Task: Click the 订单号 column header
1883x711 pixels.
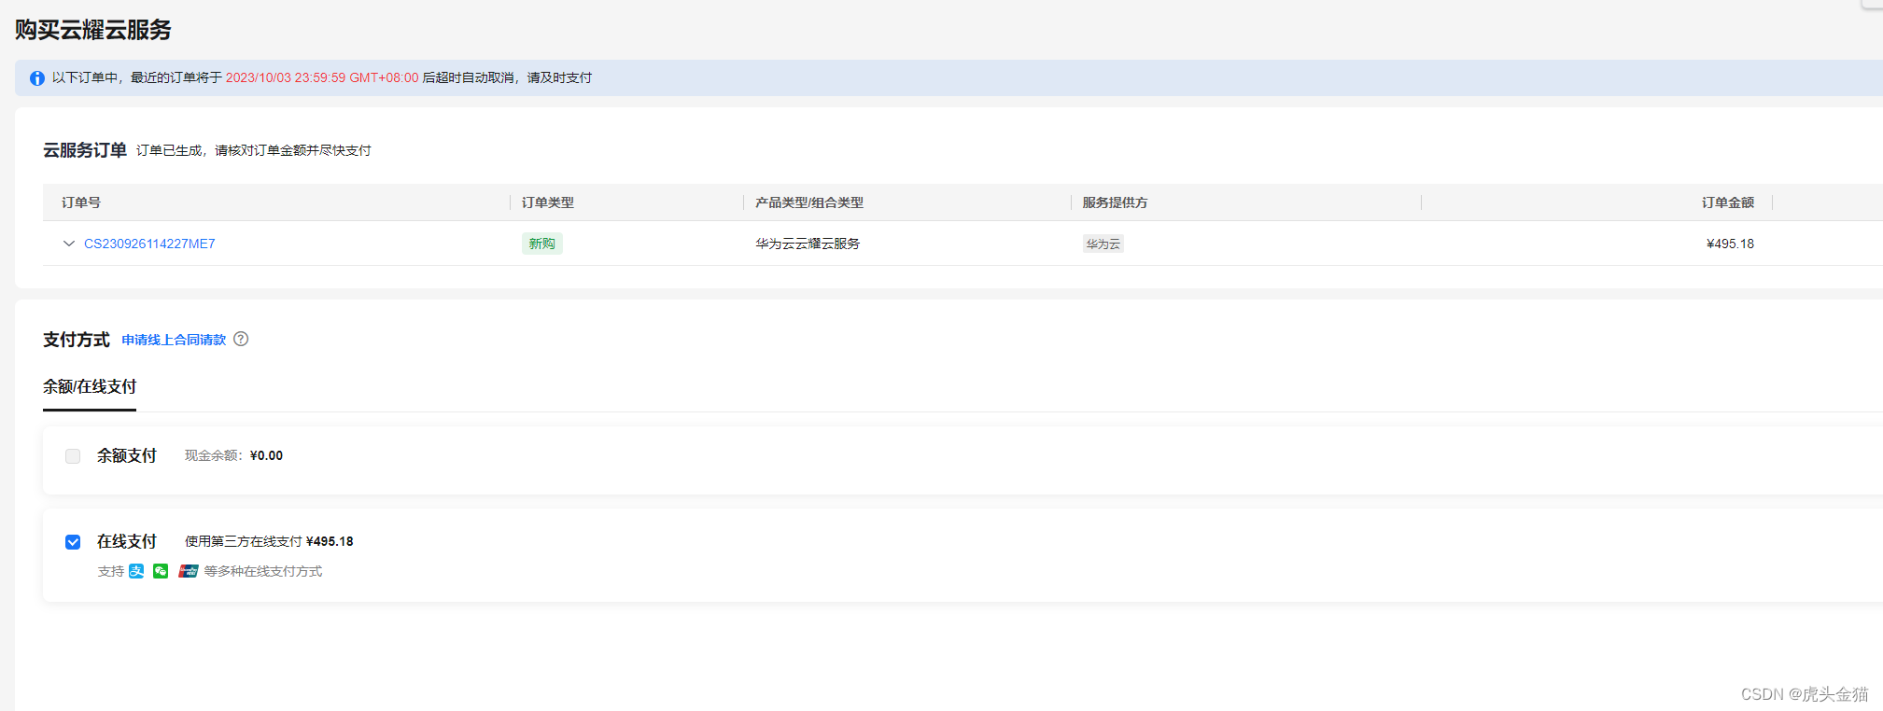Action: [81, 202]
